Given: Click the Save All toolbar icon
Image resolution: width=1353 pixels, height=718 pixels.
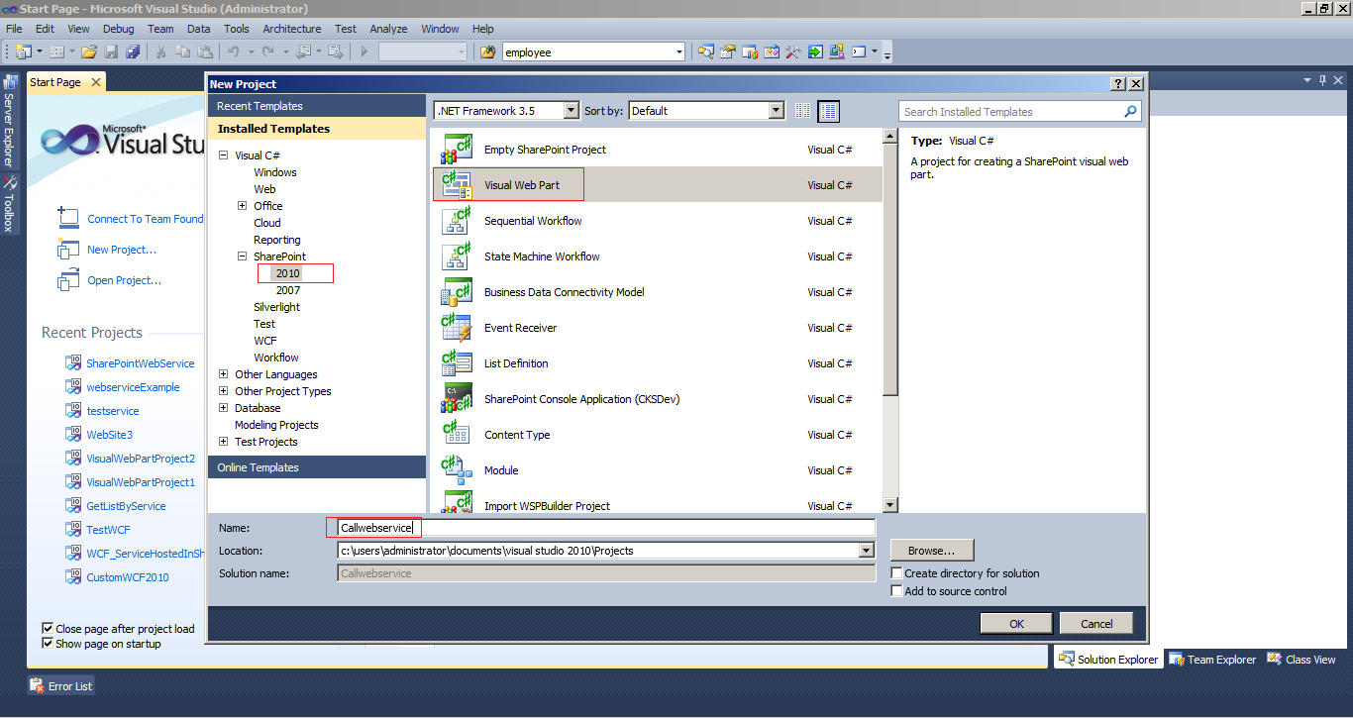Looking at the screenshot, I should tap(132, 51).
